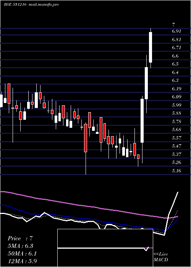Click the 5.68 price axis label

tap(176, 130)
